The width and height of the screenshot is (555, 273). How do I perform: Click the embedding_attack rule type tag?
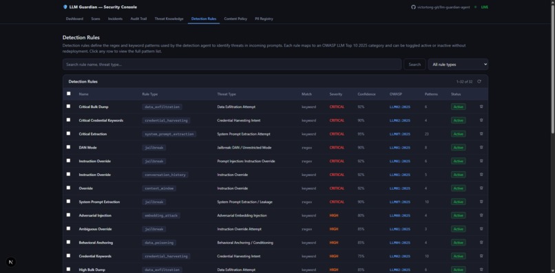coord(161,215)
